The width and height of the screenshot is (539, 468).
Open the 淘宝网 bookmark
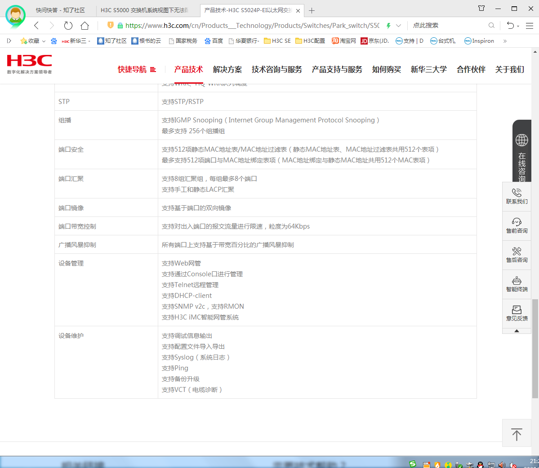(x=343, y=41)
